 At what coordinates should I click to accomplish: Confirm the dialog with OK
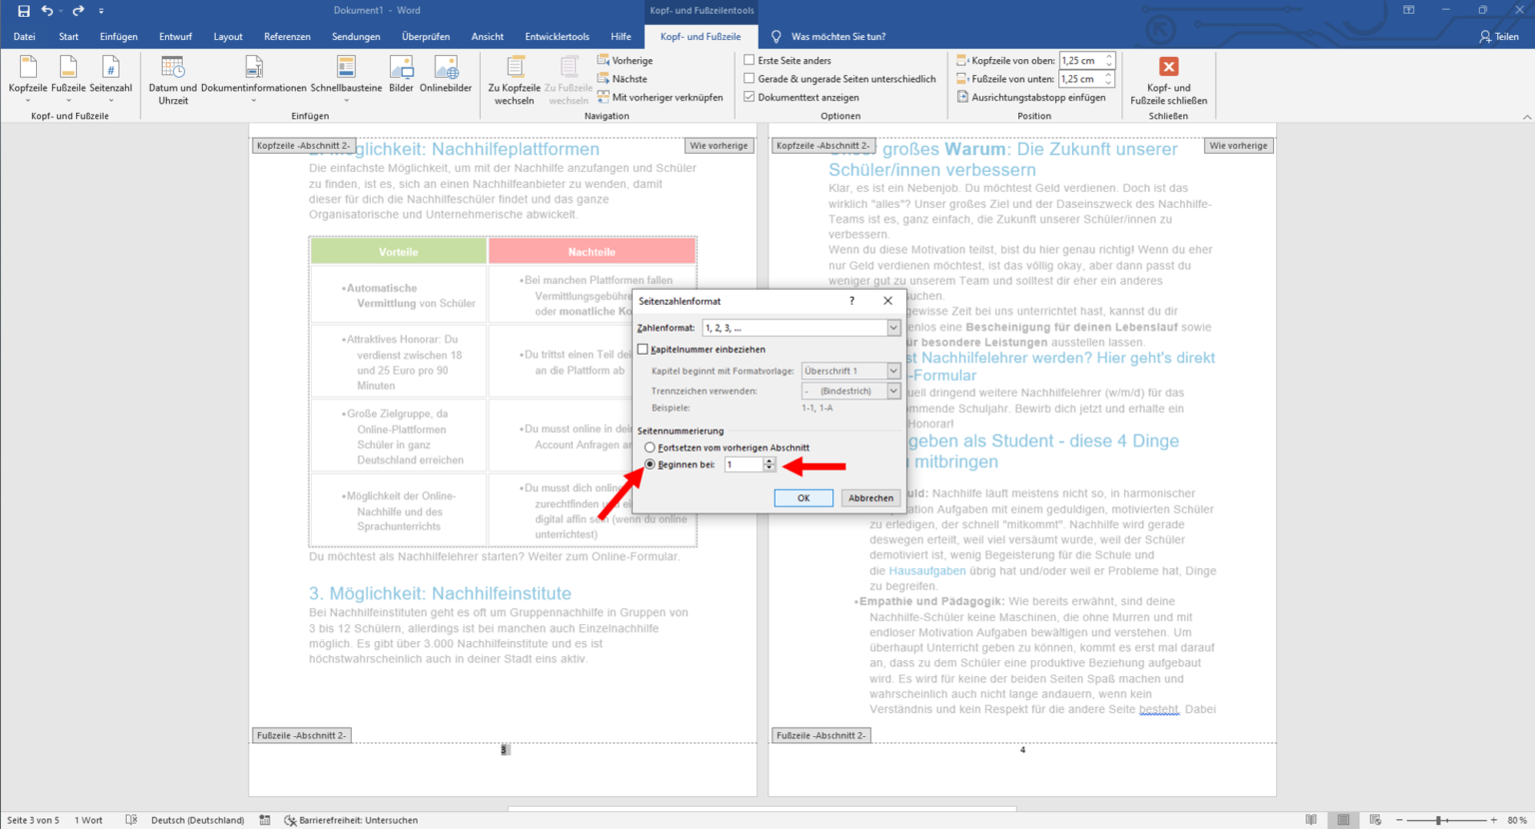(x=803, y=497)
